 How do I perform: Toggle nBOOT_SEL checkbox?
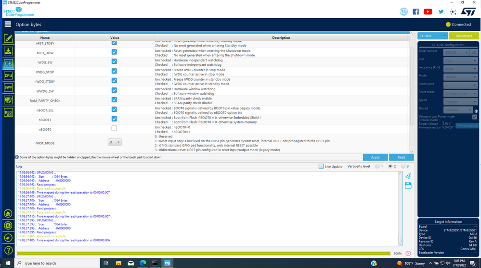[x=114, y=109]
